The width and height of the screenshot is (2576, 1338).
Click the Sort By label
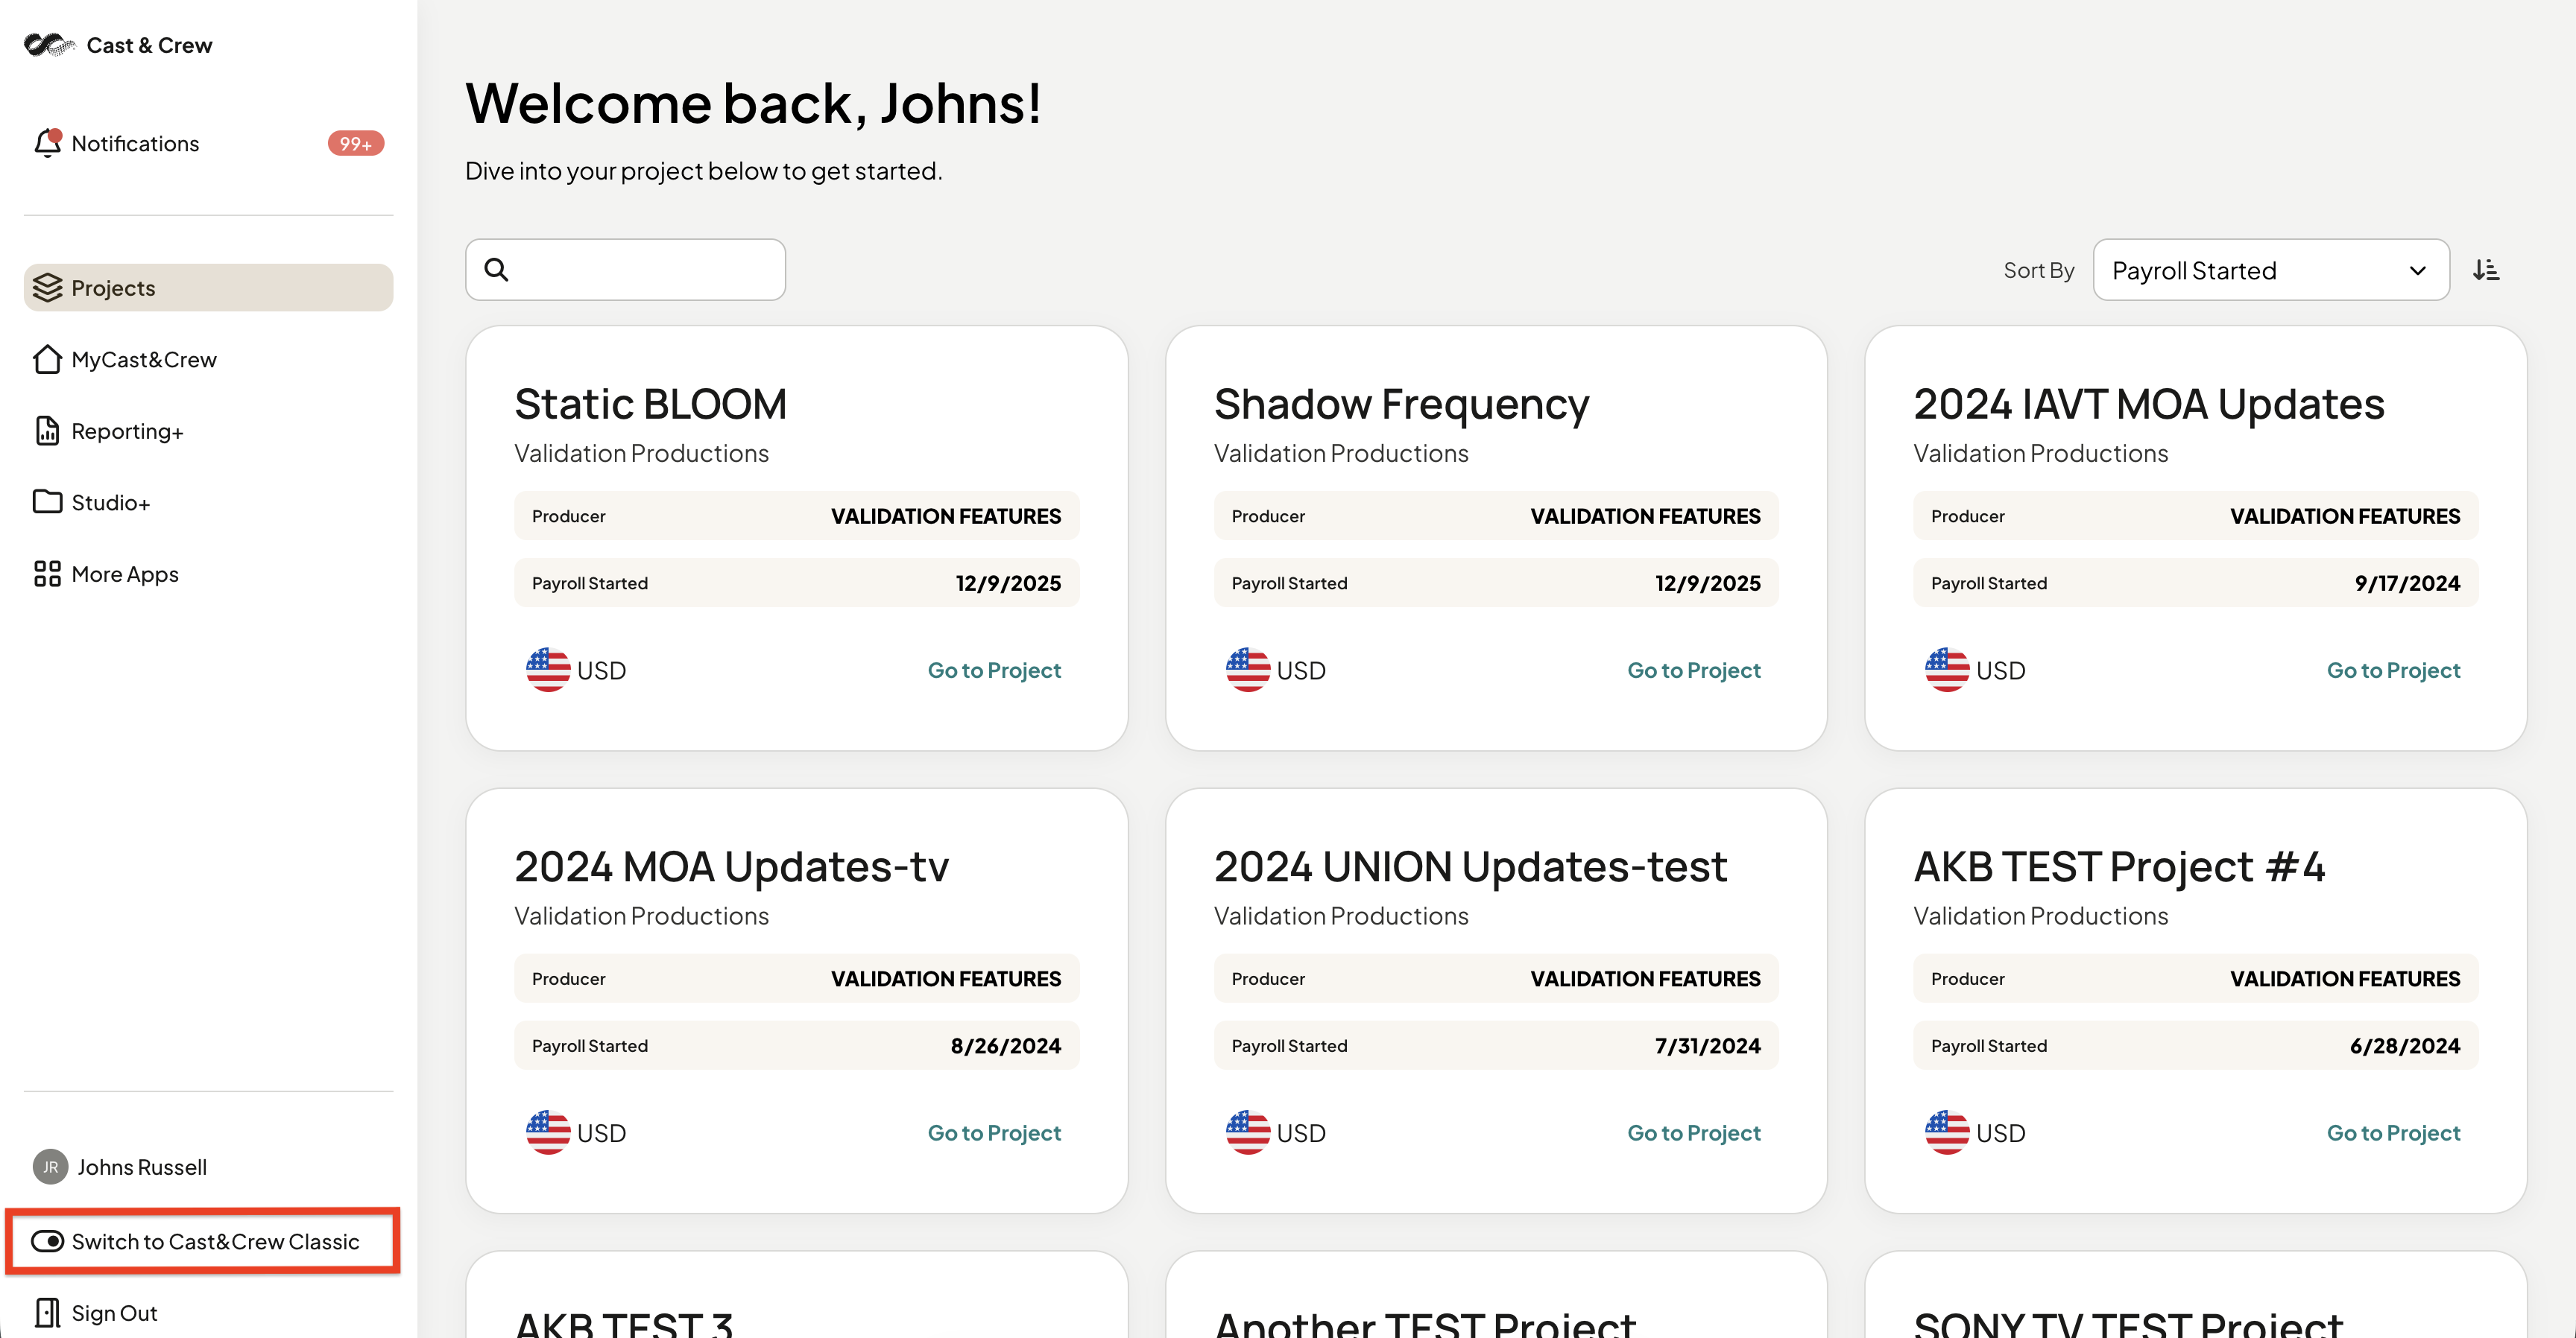[2038, 270]
